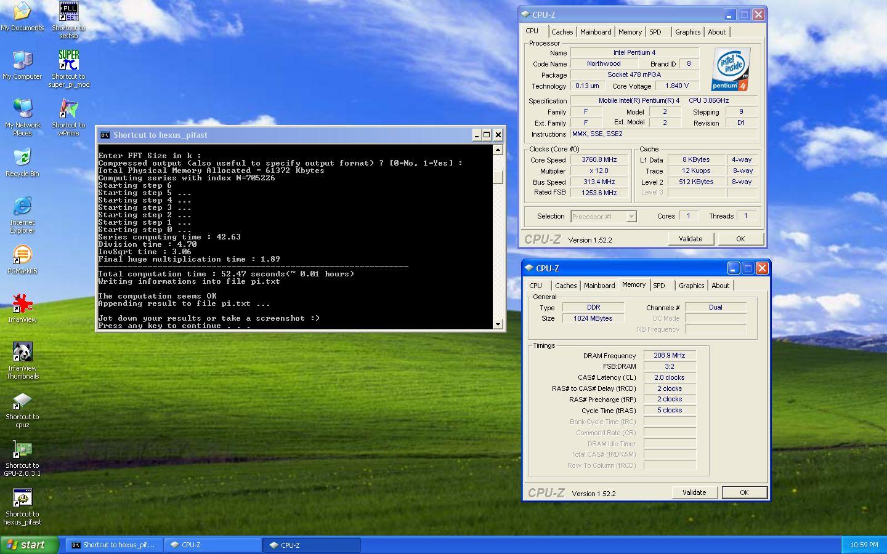This screenshot has width=887, height=554.
Task: Open Graphics tab in upper CPU-Z window
Action: [x=687, y=32]
